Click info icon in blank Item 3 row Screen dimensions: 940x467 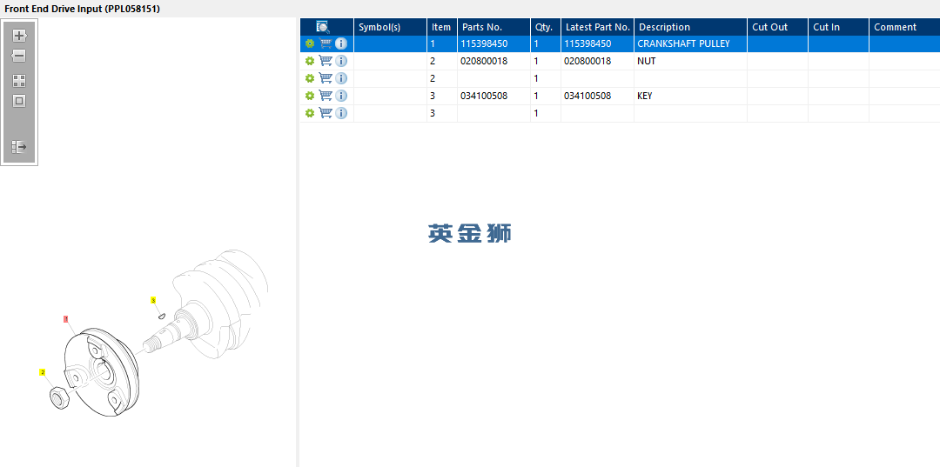pos(341,113)
